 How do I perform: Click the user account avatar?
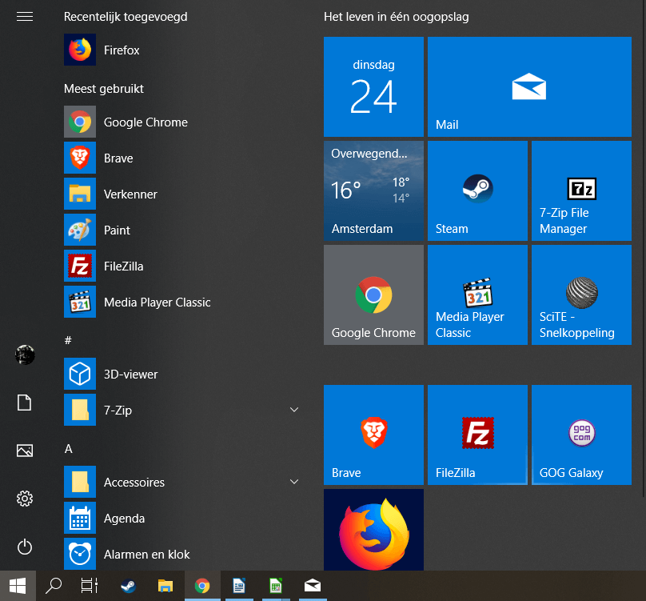click(x=25, y=355)
